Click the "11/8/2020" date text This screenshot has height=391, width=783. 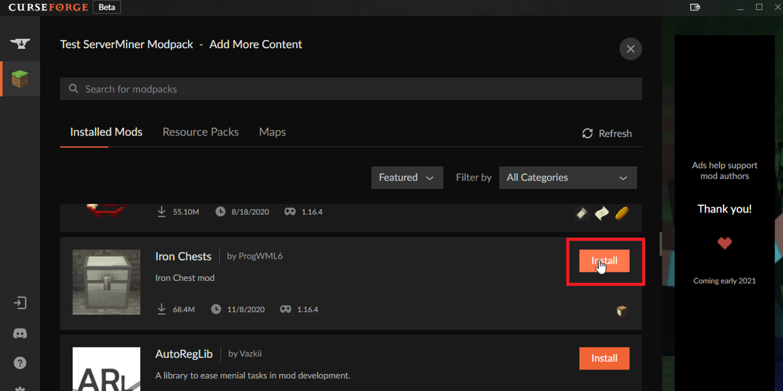(246, 310)
